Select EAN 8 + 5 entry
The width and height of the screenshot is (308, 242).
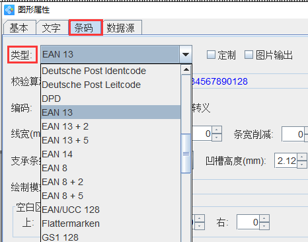(x=111, y=196)
